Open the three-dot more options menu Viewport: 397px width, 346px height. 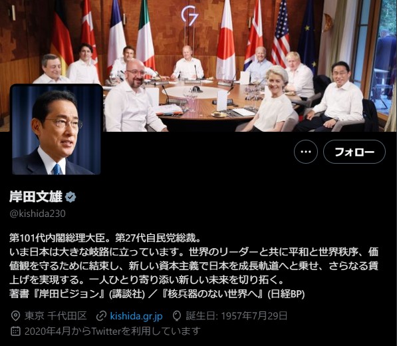click(x=306, y=152)
